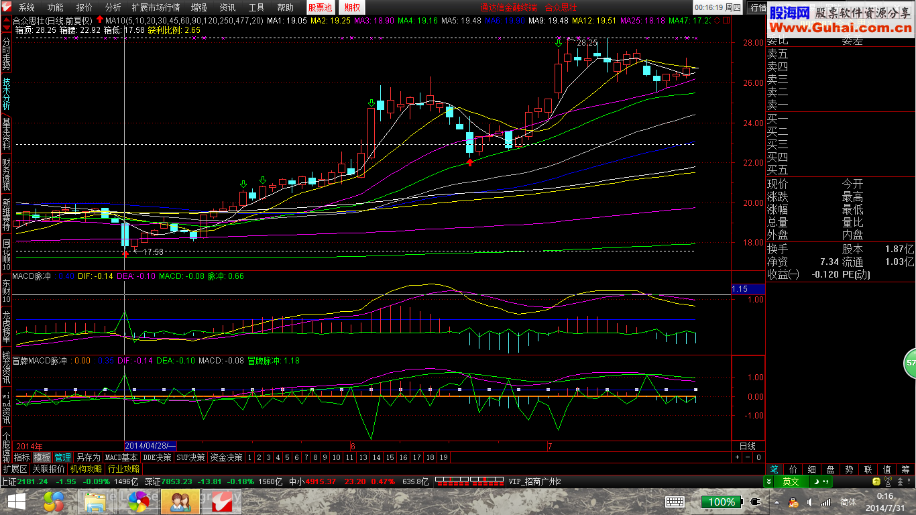The image size is (916, 515).
Task: Click the 股票池 button
Action: pyautogui.click(x=321, y=7)
